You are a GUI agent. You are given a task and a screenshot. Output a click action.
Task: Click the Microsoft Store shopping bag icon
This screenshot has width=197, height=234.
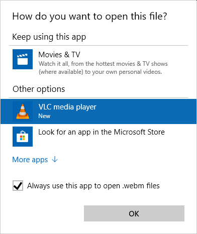pos(23,137)
